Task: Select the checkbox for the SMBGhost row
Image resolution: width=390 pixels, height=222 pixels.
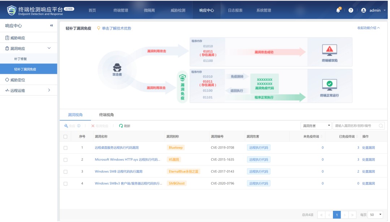Action: [x=65, y=183]
